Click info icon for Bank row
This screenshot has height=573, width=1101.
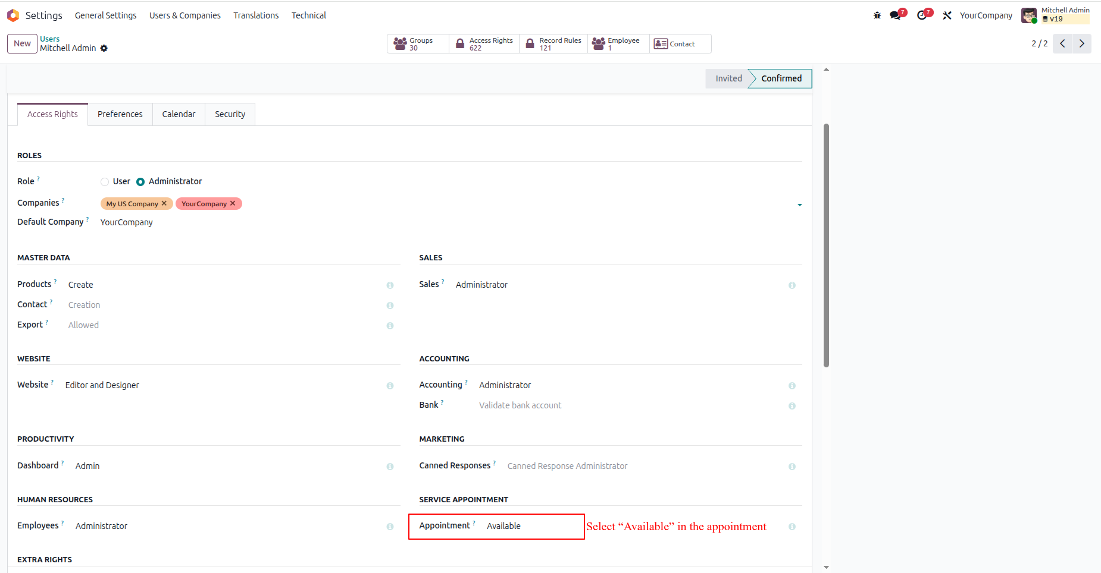792,406
